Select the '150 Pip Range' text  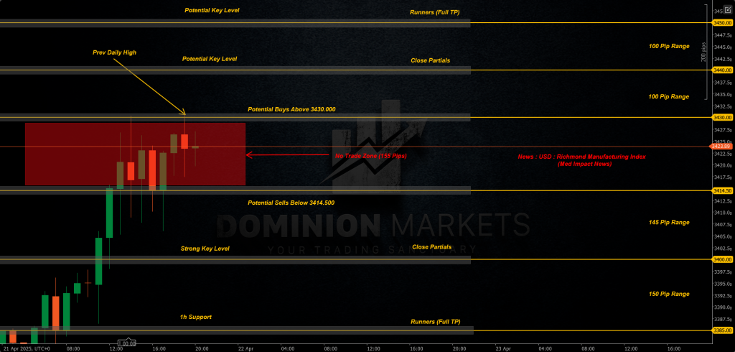pos(670,294)
